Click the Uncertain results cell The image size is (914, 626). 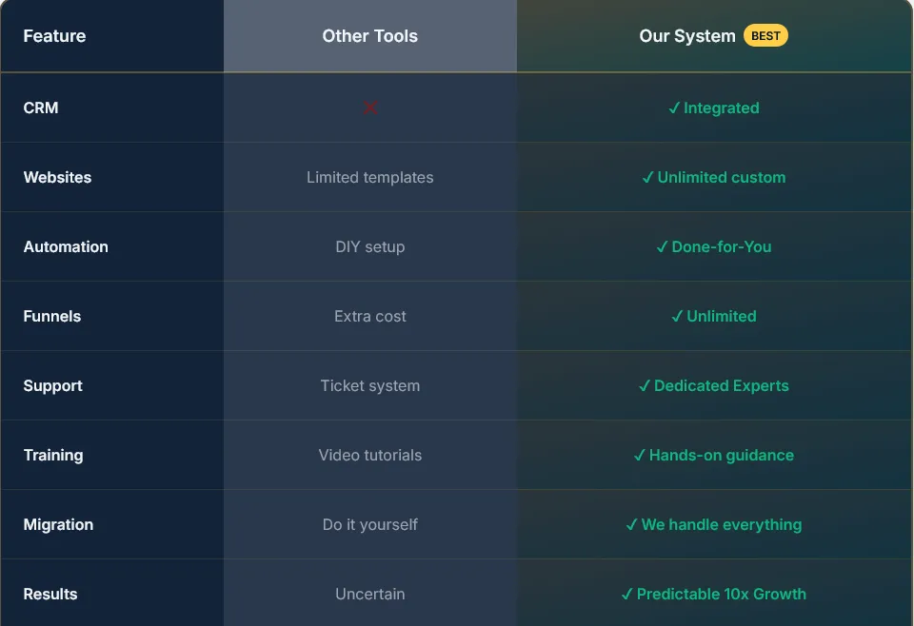coord(369,595)
